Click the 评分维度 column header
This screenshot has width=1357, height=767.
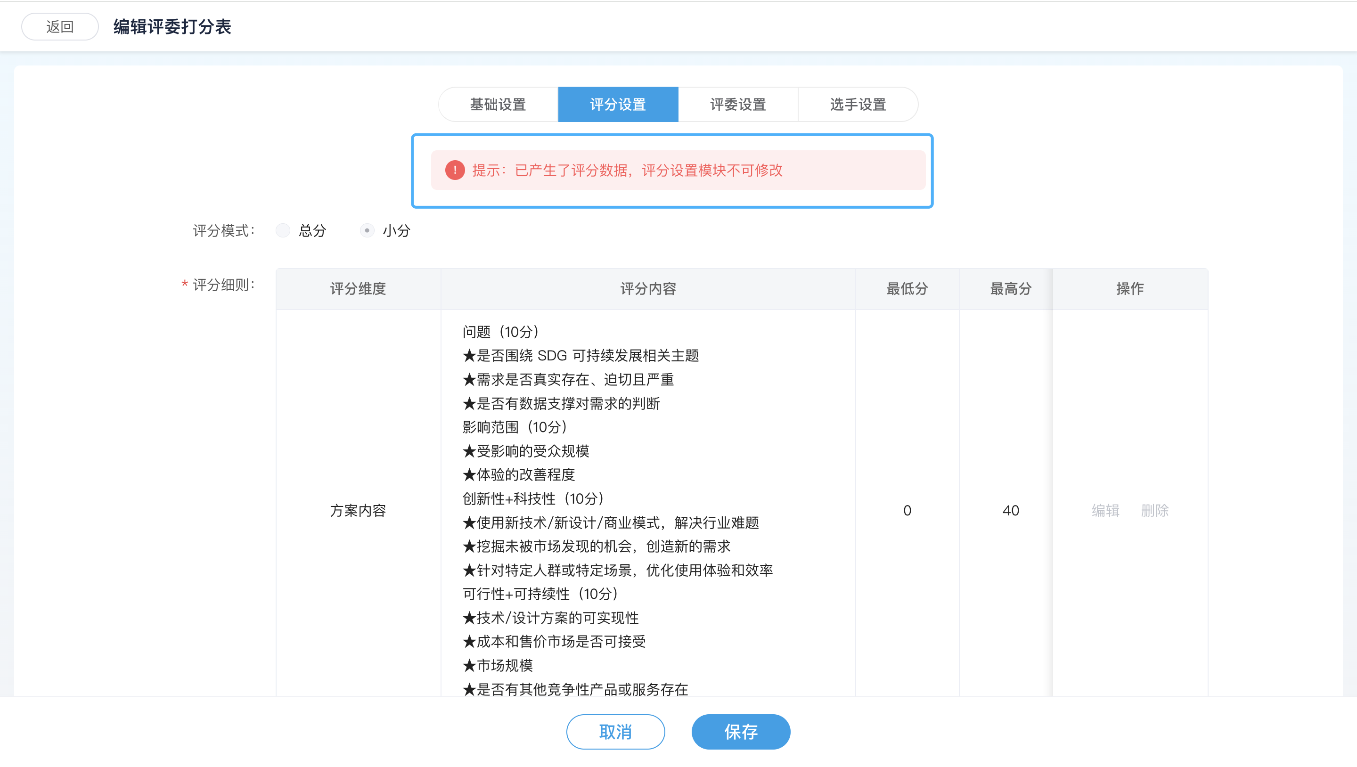point(358,289)
